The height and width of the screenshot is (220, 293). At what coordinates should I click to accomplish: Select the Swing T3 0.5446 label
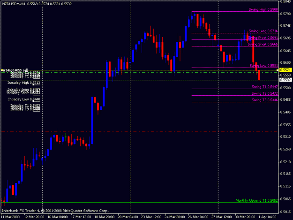tap(264, 100)
